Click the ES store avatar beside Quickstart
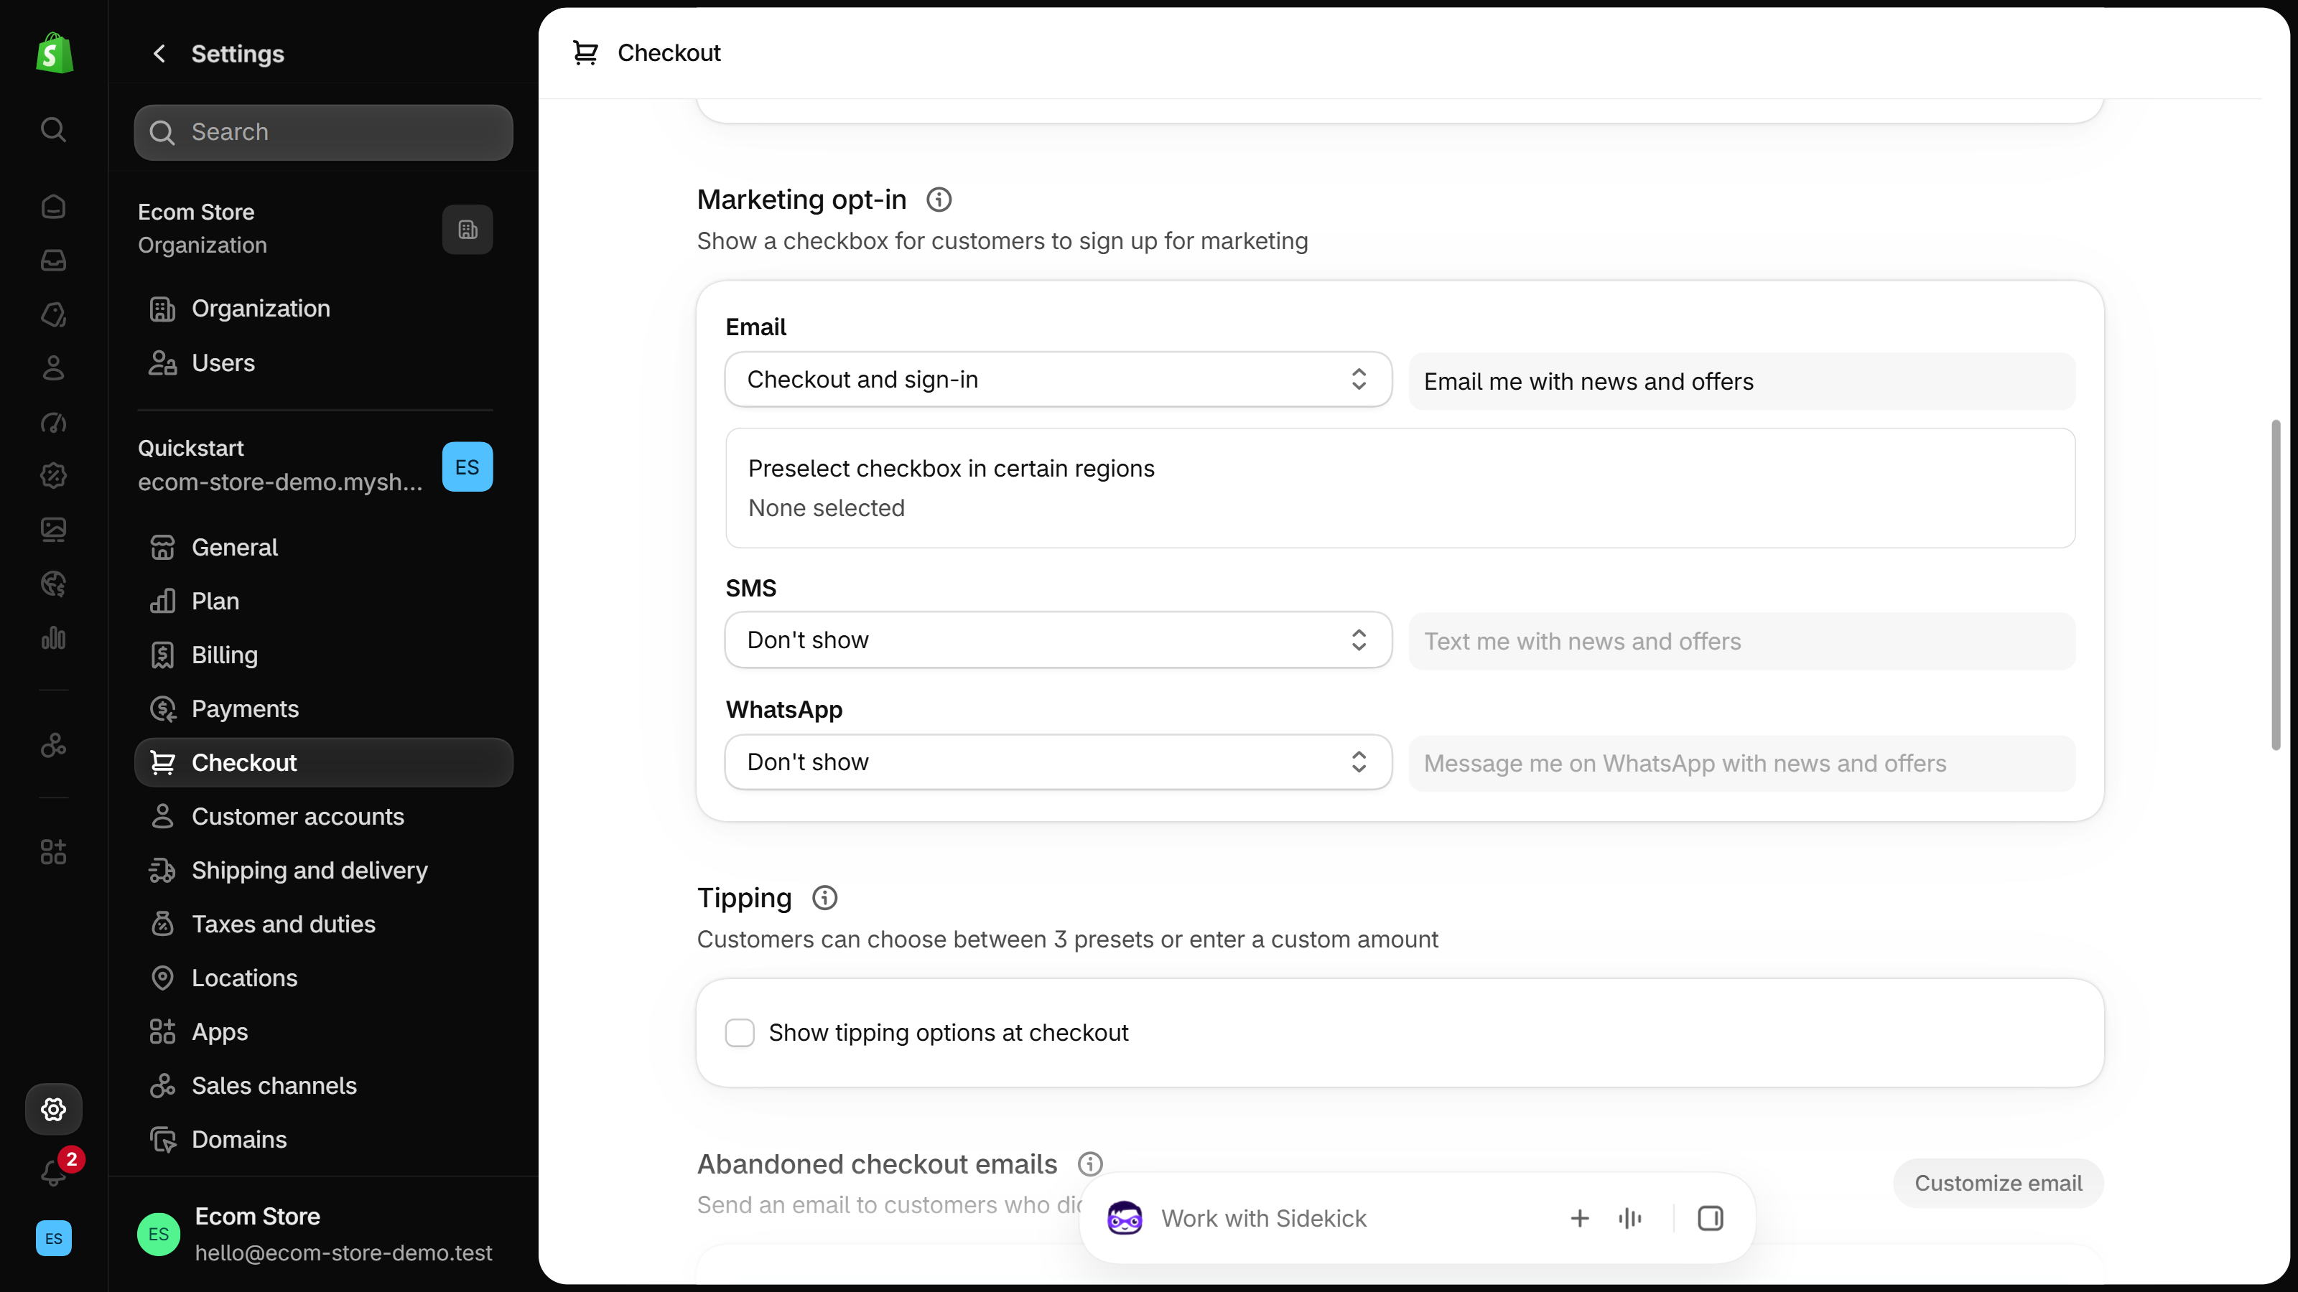 (x=467, y=467)
